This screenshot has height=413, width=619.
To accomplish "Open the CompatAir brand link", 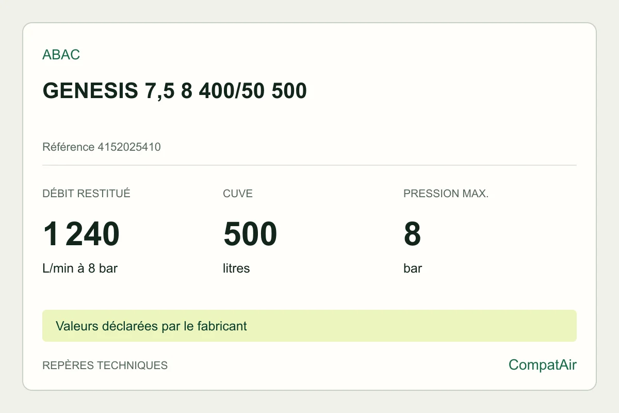I will tap(543, 365).
